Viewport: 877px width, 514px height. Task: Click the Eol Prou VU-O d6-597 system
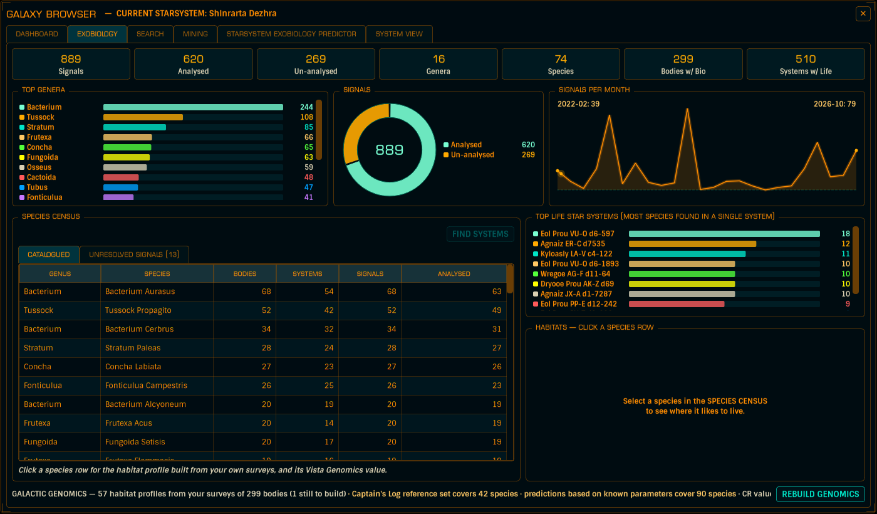pyautogui.click(x=692, y=234)
